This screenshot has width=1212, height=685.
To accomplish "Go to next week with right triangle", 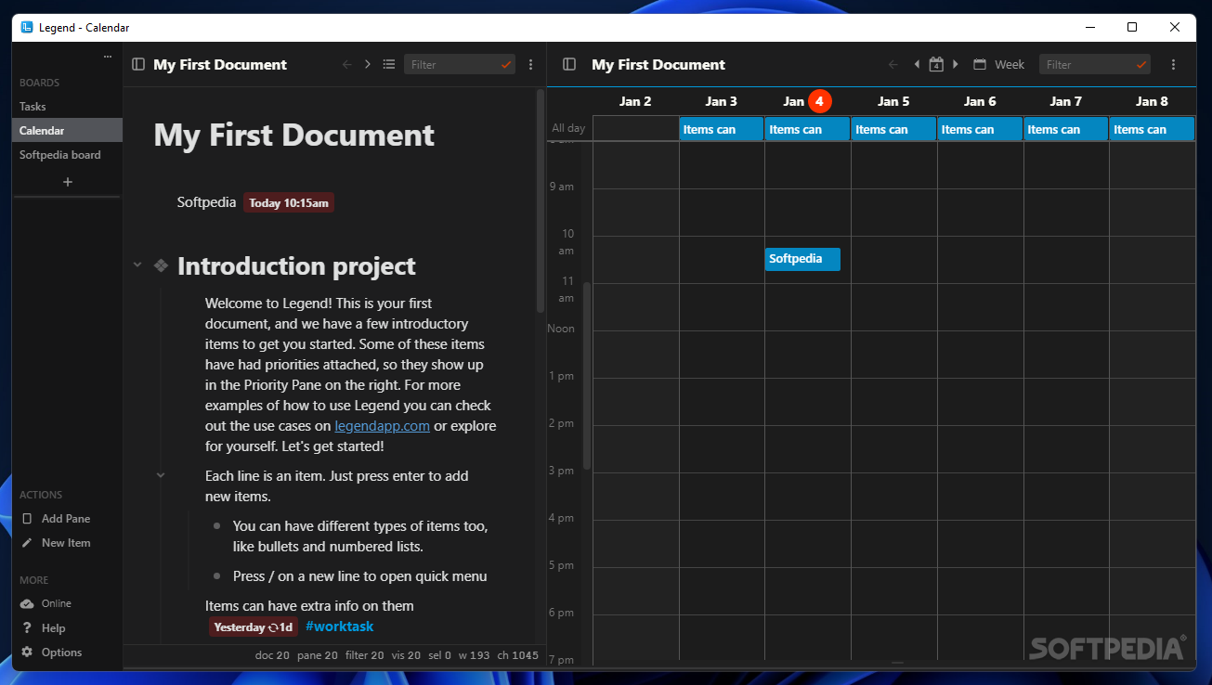I will tap(956, 65).
